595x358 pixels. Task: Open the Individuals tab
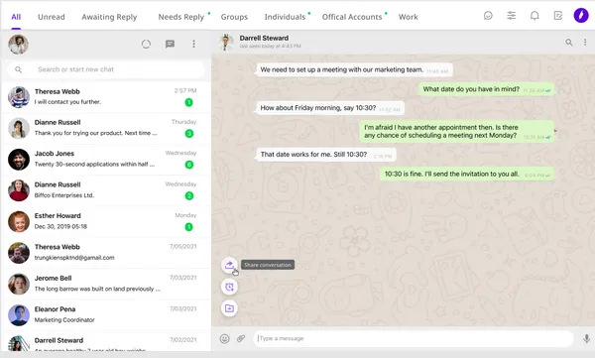pos(285,17)
